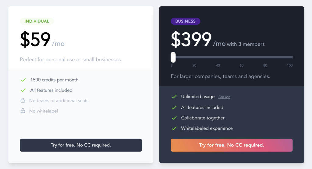Set the members slider to 100
312x169 pixels.
tap(290, 57)
